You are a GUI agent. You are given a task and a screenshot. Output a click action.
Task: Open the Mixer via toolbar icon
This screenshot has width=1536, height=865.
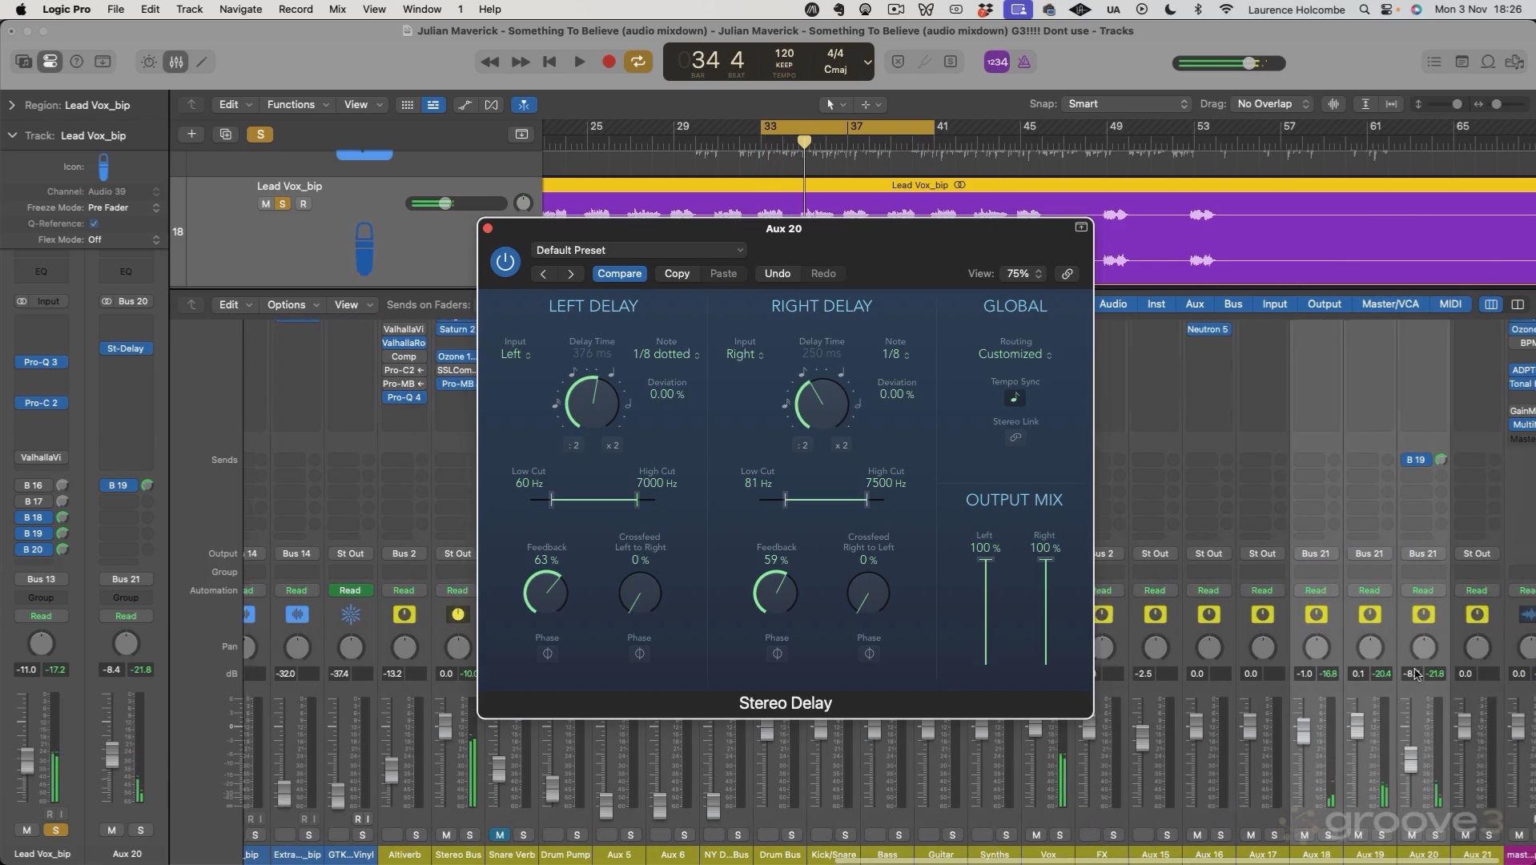(176, 62)
